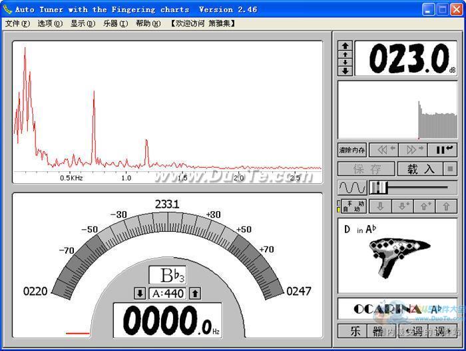Click the rightmost hollow up arrow button
The image size is (466, 351).
[x=446, y=206]
